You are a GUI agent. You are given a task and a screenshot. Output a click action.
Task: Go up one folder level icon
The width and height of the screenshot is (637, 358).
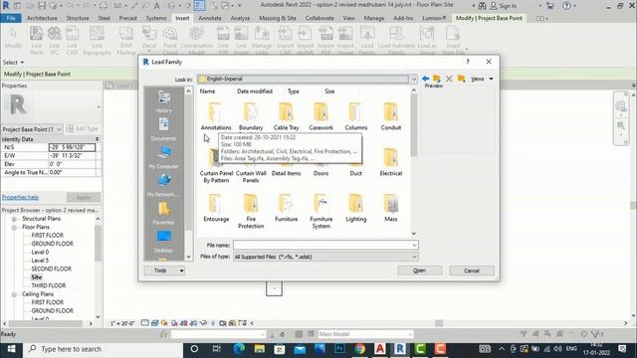point(437,79)
